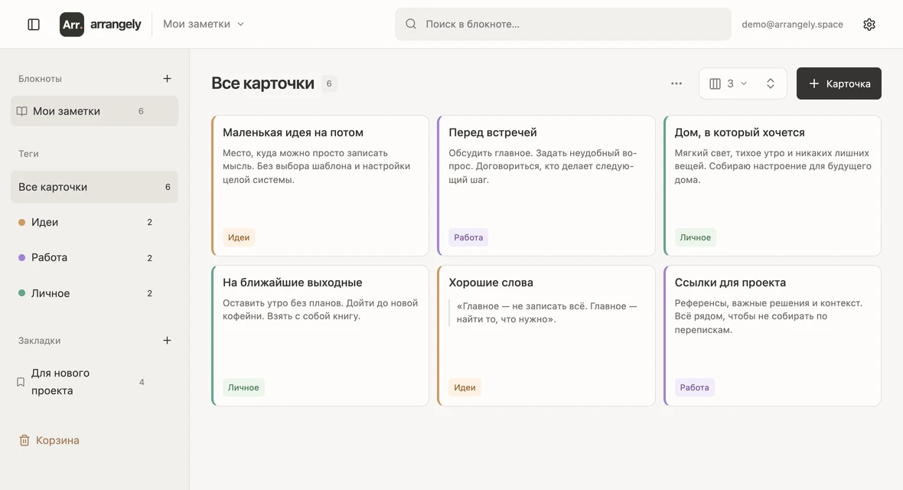Click the Закладки section label
Screen dimensions: 903x490
coord(39,341)
